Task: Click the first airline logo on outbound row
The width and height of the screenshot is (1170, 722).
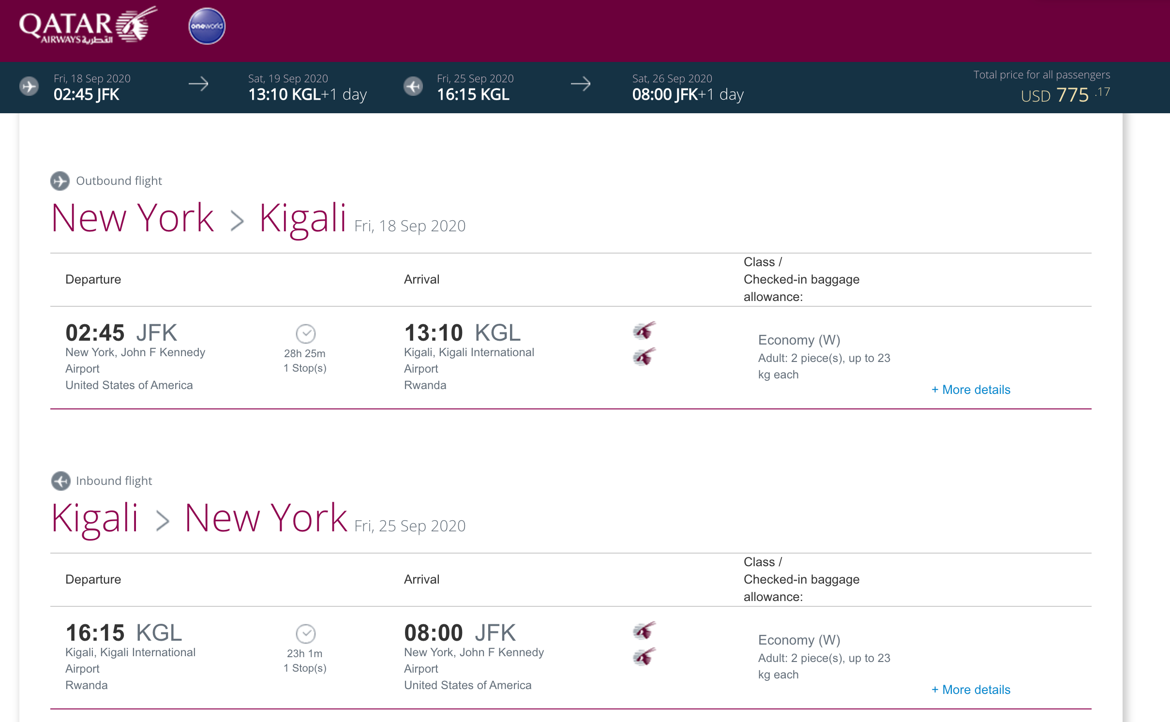Action: tap(644, 331)
